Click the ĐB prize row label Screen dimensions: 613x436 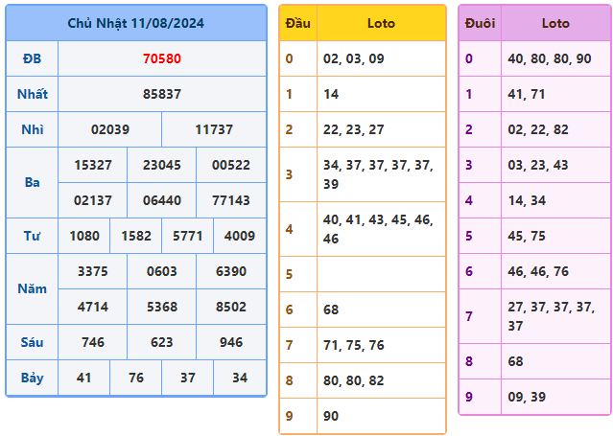32,58
